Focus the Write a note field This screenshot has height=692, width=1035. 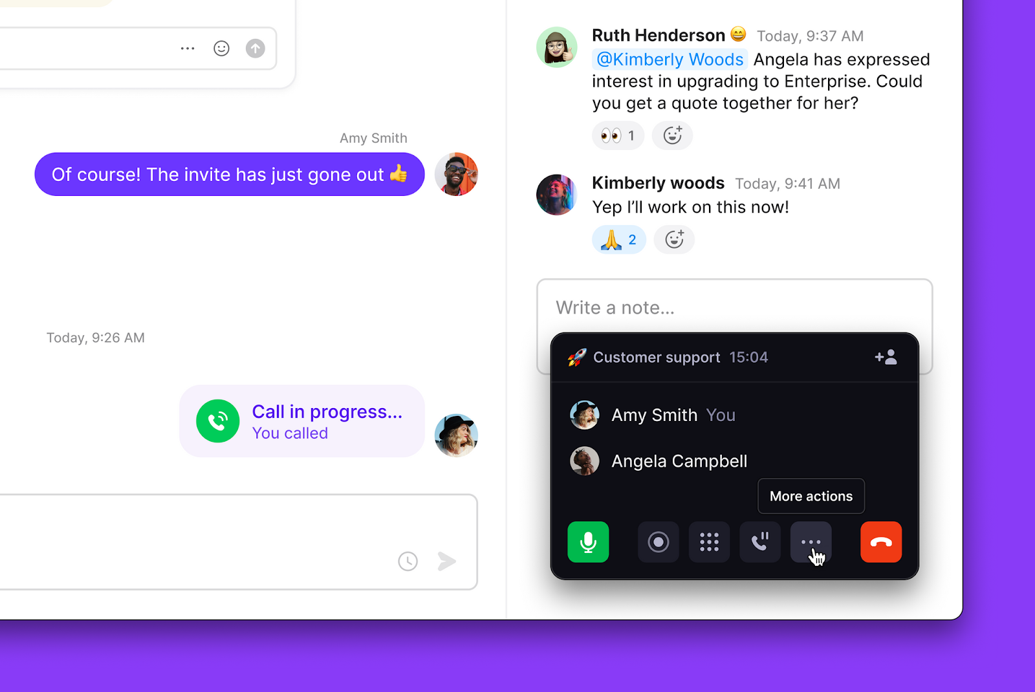[734, 307]
